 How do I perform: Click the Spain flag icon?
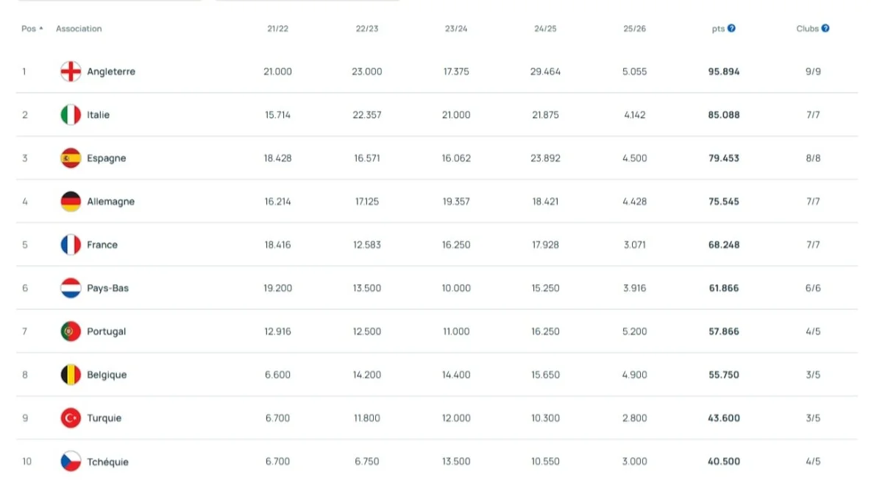click(71, 158)
